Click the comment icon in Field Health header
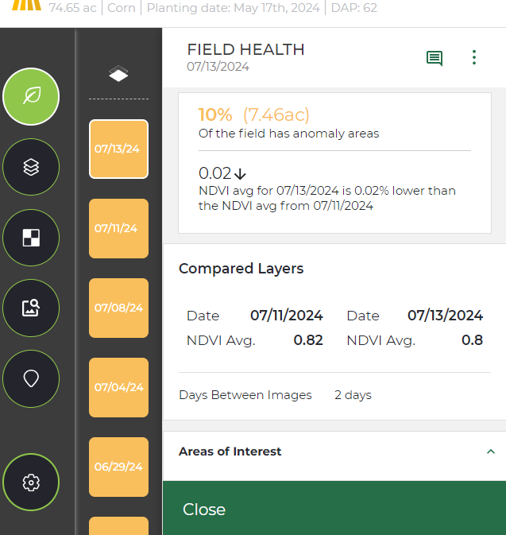Screen dimensions: 506x535 point(435,58)
